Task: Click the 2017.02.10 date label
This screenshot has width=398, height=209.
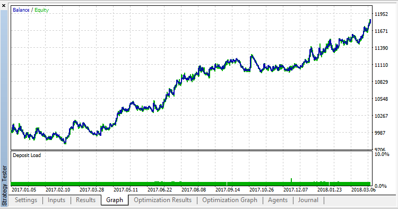Action: click(x=58, y=189)
